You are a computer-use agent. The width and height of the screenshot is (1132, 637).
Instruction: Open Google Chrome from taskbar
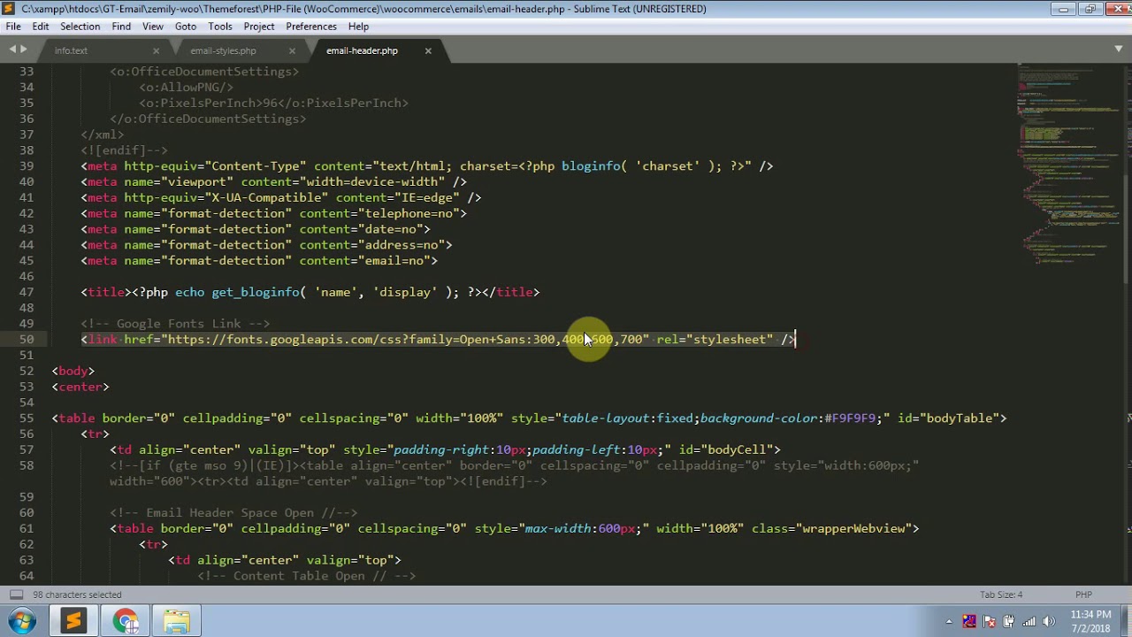tap(125, 621)
